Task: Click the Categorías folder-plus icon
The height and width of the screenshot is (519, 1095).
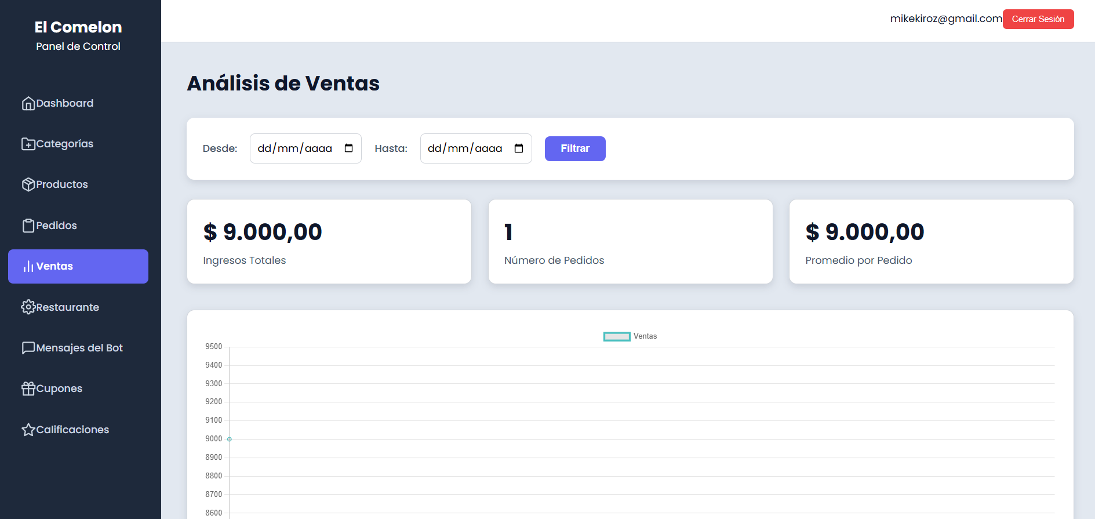Action: (28, 144)
